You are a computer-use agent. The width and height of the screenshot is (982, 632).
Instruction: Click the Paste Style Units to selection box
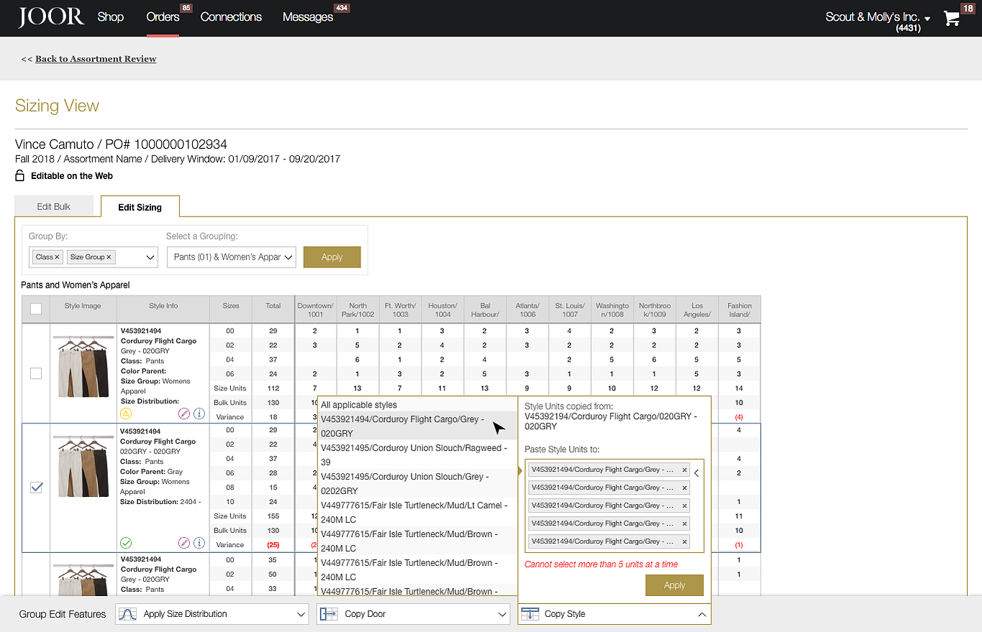tap(614, 505)
